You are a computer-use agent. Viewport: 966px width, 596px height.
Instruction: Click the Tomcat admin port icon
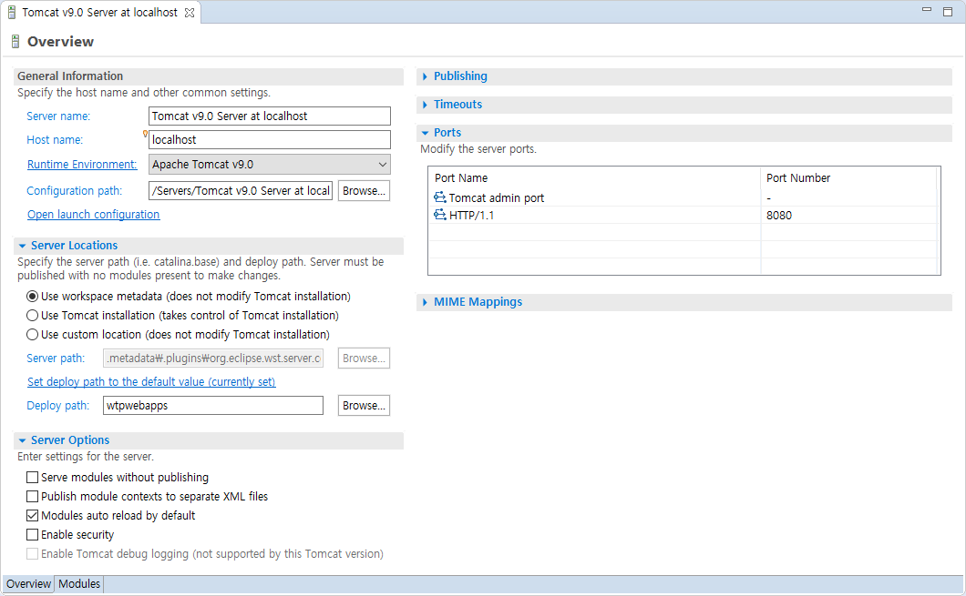[440, 197]
